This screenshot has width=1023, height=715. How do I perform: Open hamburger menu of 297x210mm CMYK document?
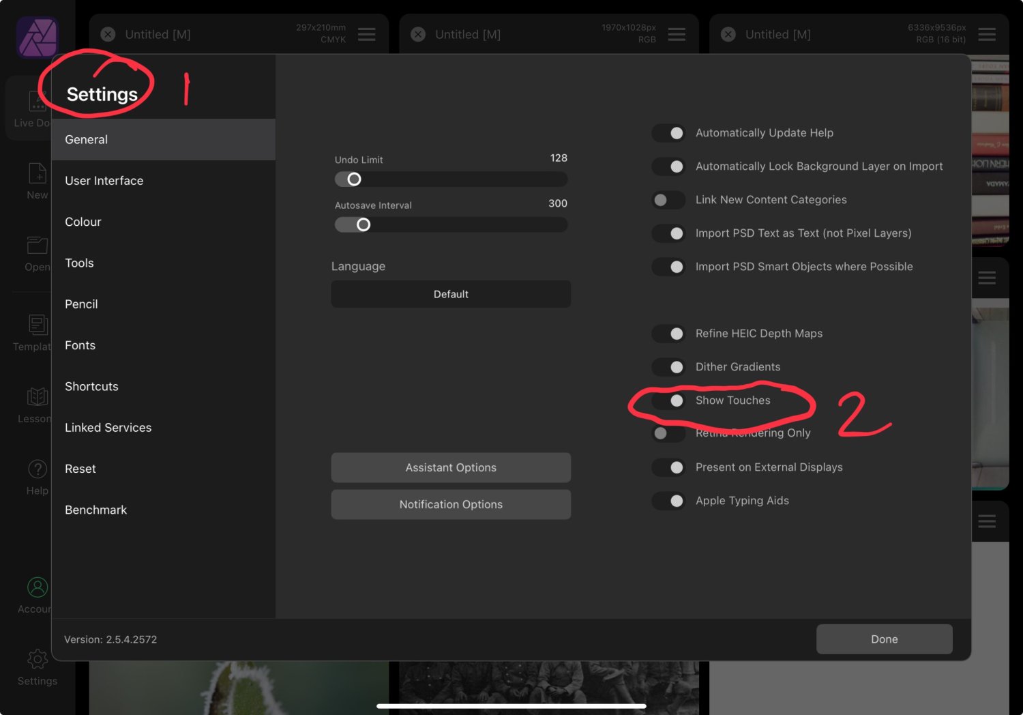(x=367, y=34)
